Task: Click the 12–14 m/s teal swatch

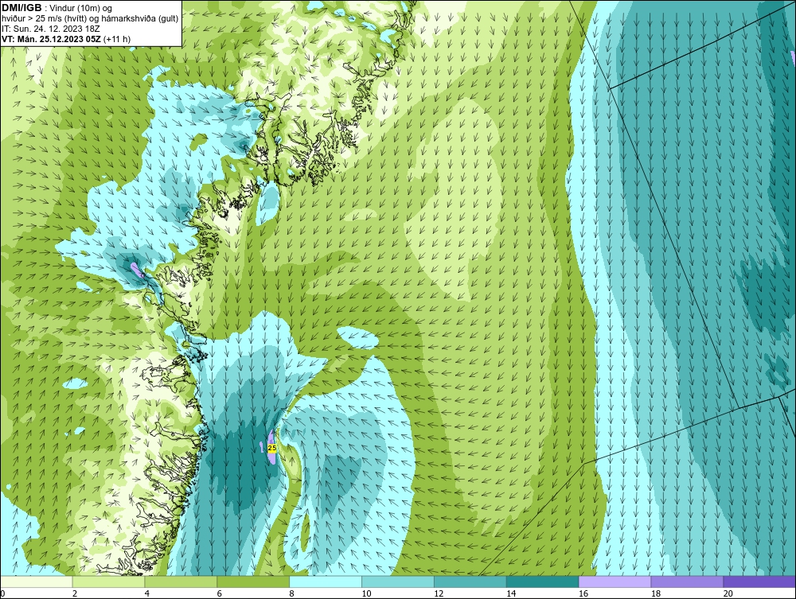Action: point(470,581)
